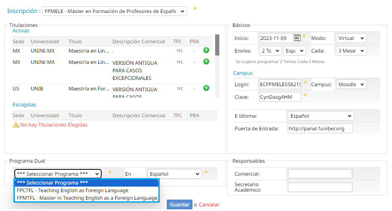Choose FPMTFL Master in Teaching English option
This screenshot has height=211, width=392.
pyautogui.click(x=87, y=198)
